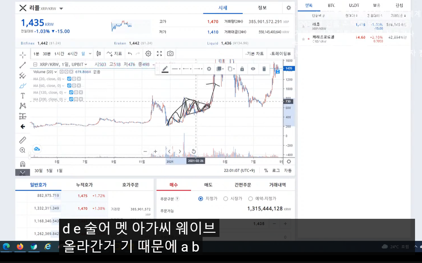Expand the Volume (20) indicator options
The width and height of the screenshot is (422, 263).
56,72
